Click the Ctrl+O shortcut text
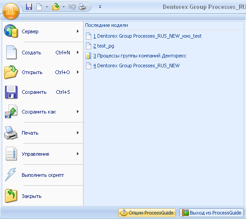246x219 pixels. pyautogui.click(x=63, y=72)
